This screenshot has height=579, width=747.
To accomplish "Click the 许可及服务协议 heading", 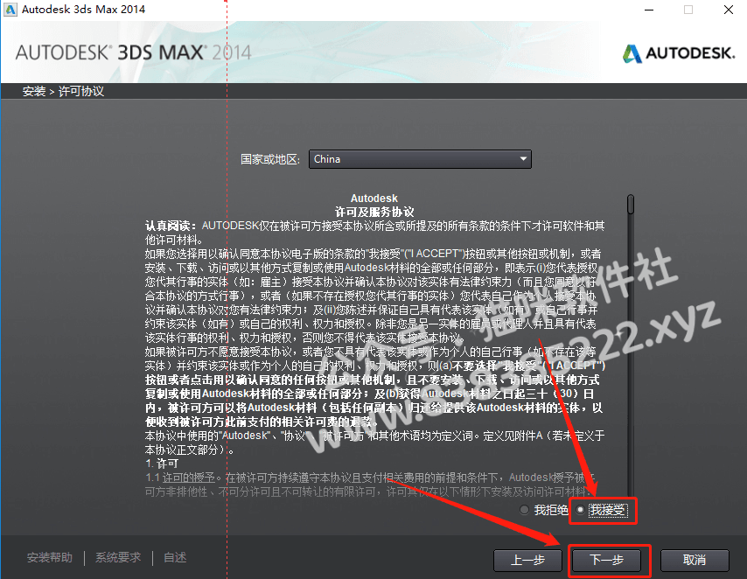I will 374,212.
